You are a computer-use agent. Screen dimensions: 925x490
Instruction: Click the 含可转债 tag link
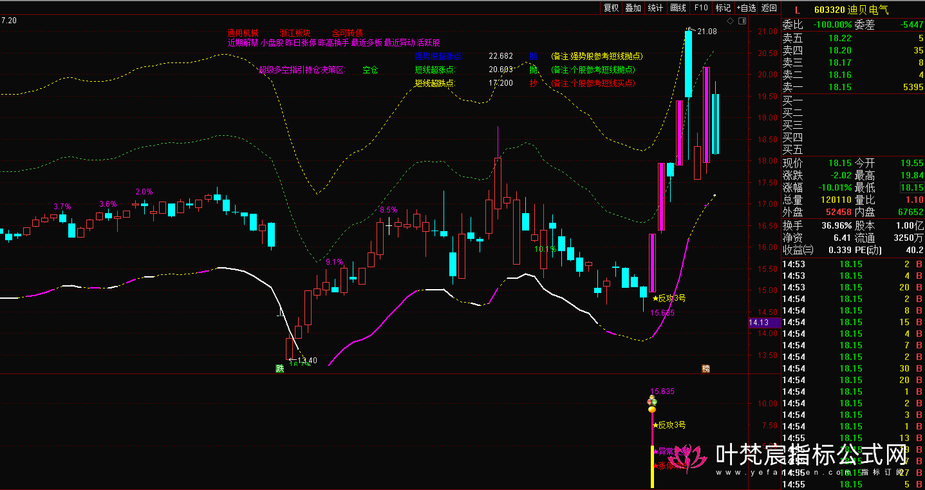click(x=348, y=33)
